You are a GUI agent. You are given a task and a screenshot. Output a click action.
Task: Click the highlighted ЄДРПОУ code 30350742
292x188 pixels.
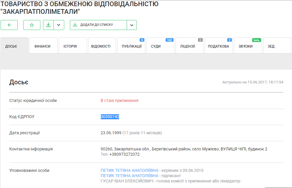[110, 117]
